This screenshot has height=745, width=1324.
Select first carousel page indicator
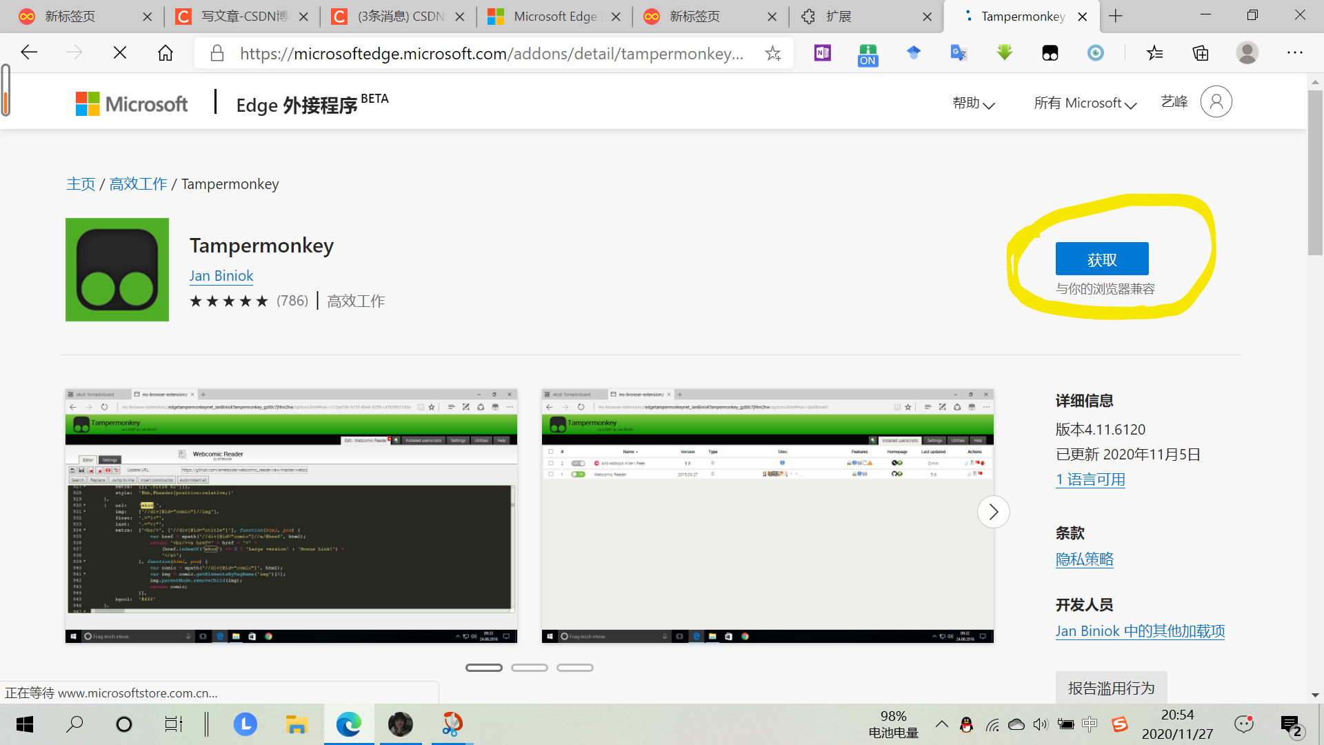pyautogui.click(x=484, y=668)
